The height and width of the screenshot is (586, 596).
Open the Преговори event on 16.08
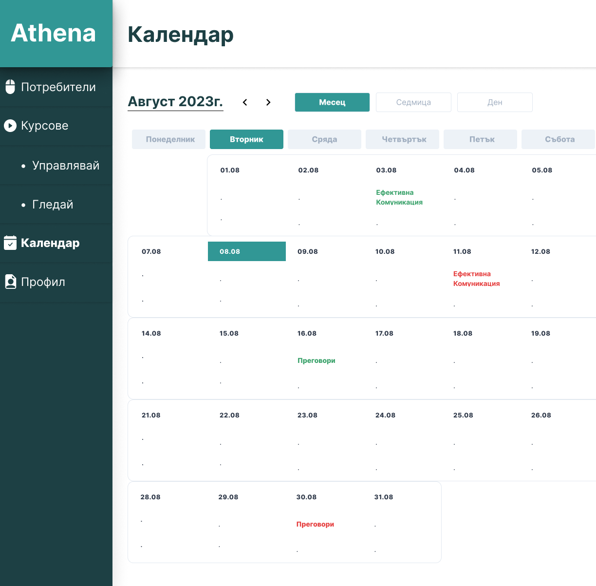[316, 360]
